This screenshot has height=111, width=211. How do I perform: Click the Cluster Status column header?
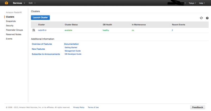click(71, 25)
